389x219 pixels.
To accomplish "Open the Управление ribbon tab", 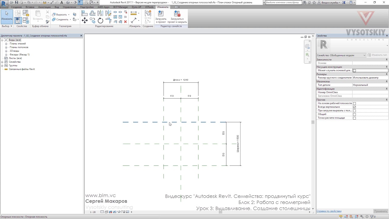I will tap(69, 7).
